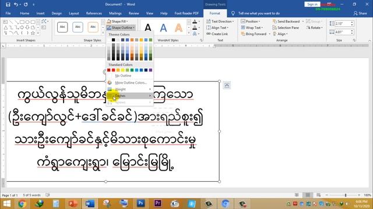This screenshot has width=373, height=209.
Task: Switch to the Insert tab
Action: (40, 13)
